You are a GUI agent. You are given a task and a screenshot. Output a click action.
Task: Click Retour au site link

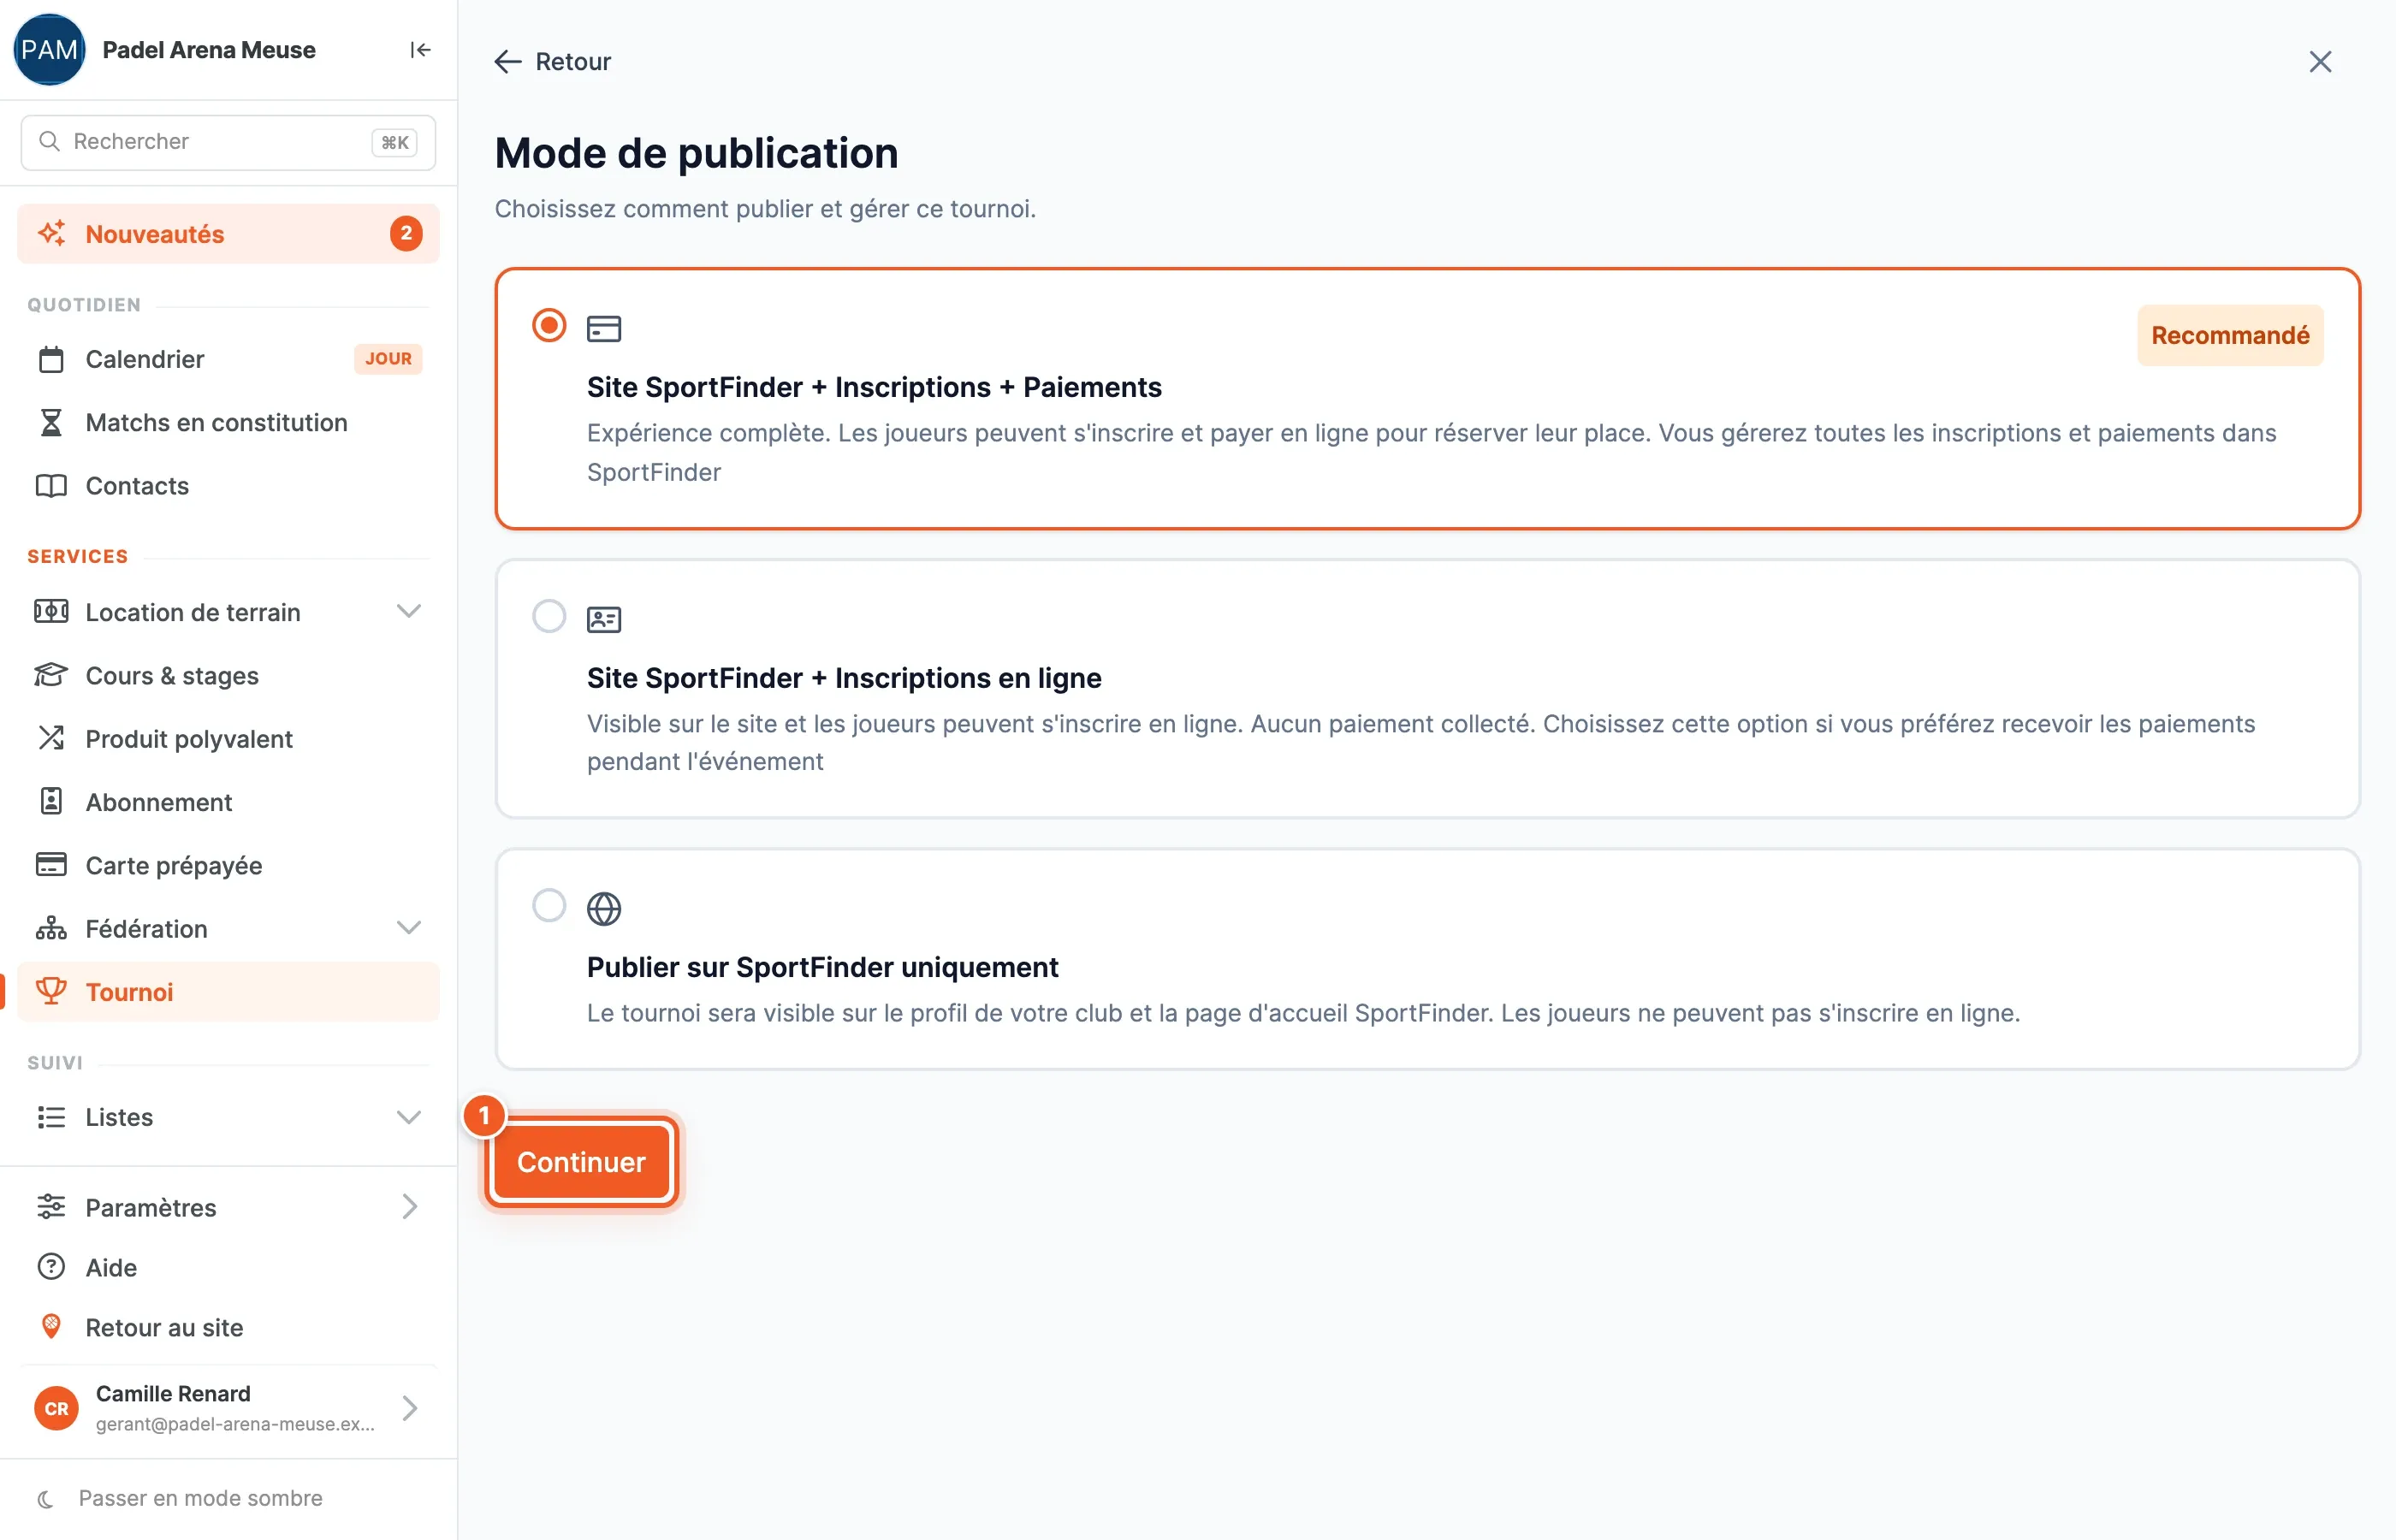click(228, 1327)
